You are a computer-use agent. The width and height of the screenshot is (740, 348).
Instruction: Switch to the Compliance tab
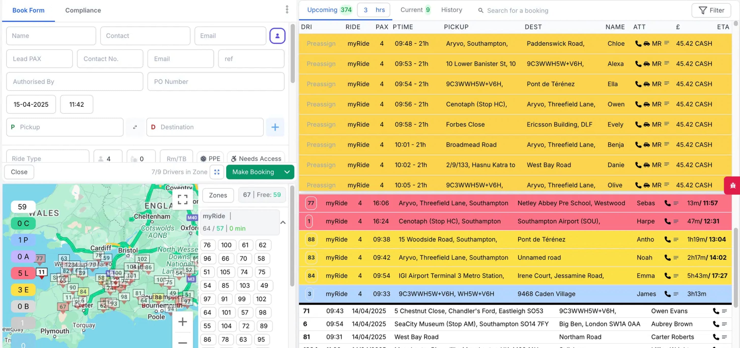pos(83,10)
